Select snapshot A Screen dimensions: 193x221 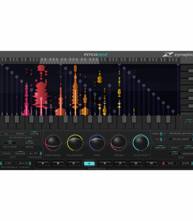(x=43, y=163)
